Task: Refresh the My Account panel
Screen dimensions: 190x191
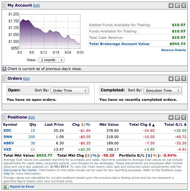Action: tap(177, 5)
